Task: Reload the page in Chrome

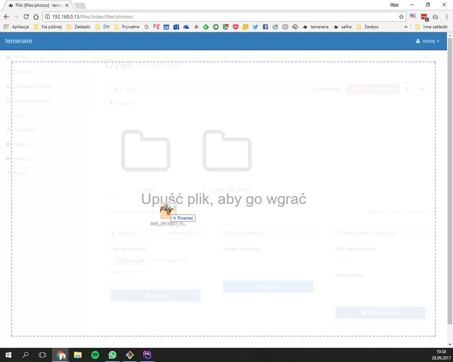Action: pos(26,17)
